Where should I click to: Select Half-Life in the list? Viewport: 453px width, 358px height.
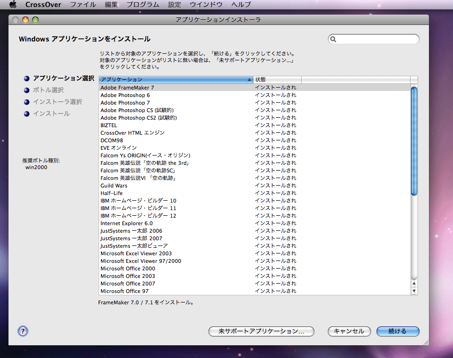tap(254, 193)
